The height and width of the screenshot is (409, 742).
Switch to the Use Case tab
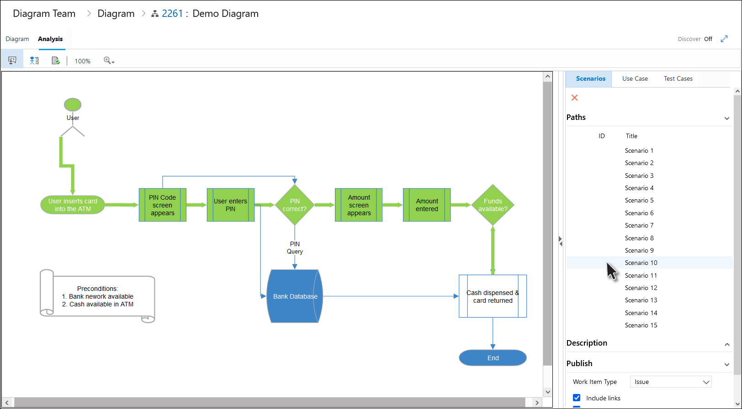coord(635,79)
